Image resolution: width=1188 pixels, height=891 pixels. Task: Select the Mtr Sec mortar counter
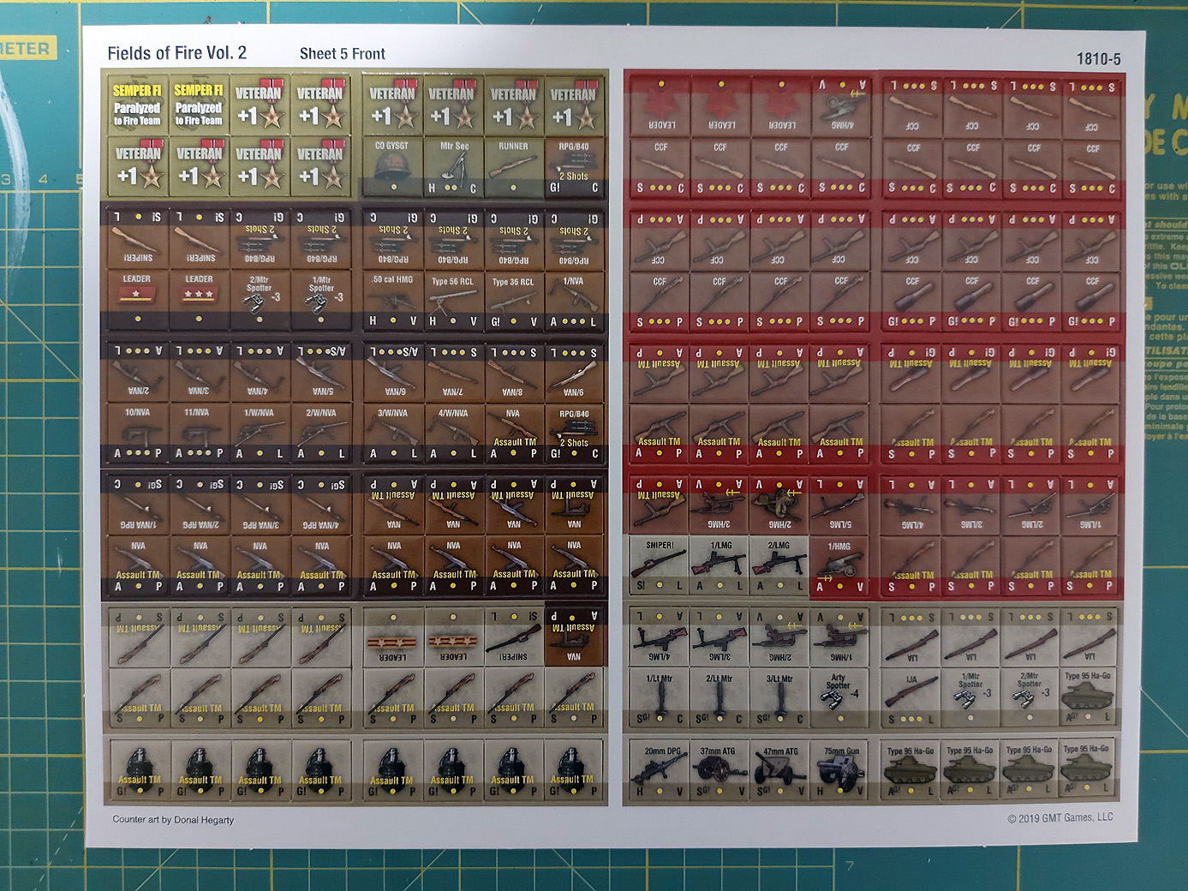(453, 166)
